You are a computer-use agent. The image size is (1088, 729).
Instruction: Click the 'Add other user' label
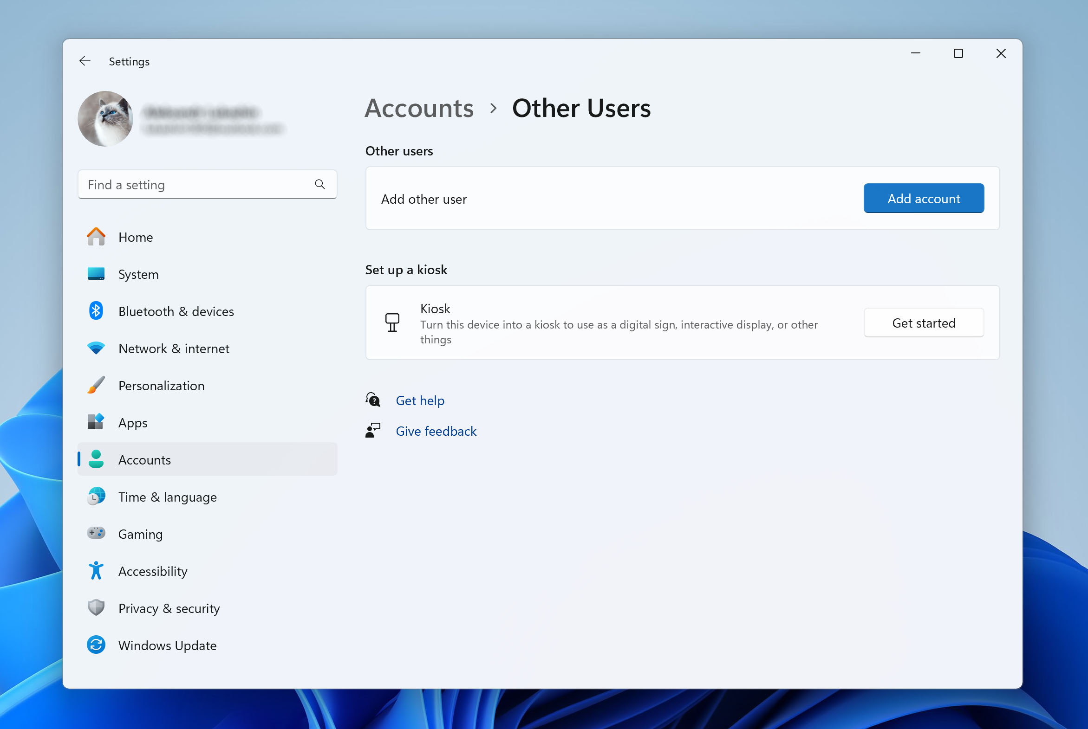click(424, 199)
